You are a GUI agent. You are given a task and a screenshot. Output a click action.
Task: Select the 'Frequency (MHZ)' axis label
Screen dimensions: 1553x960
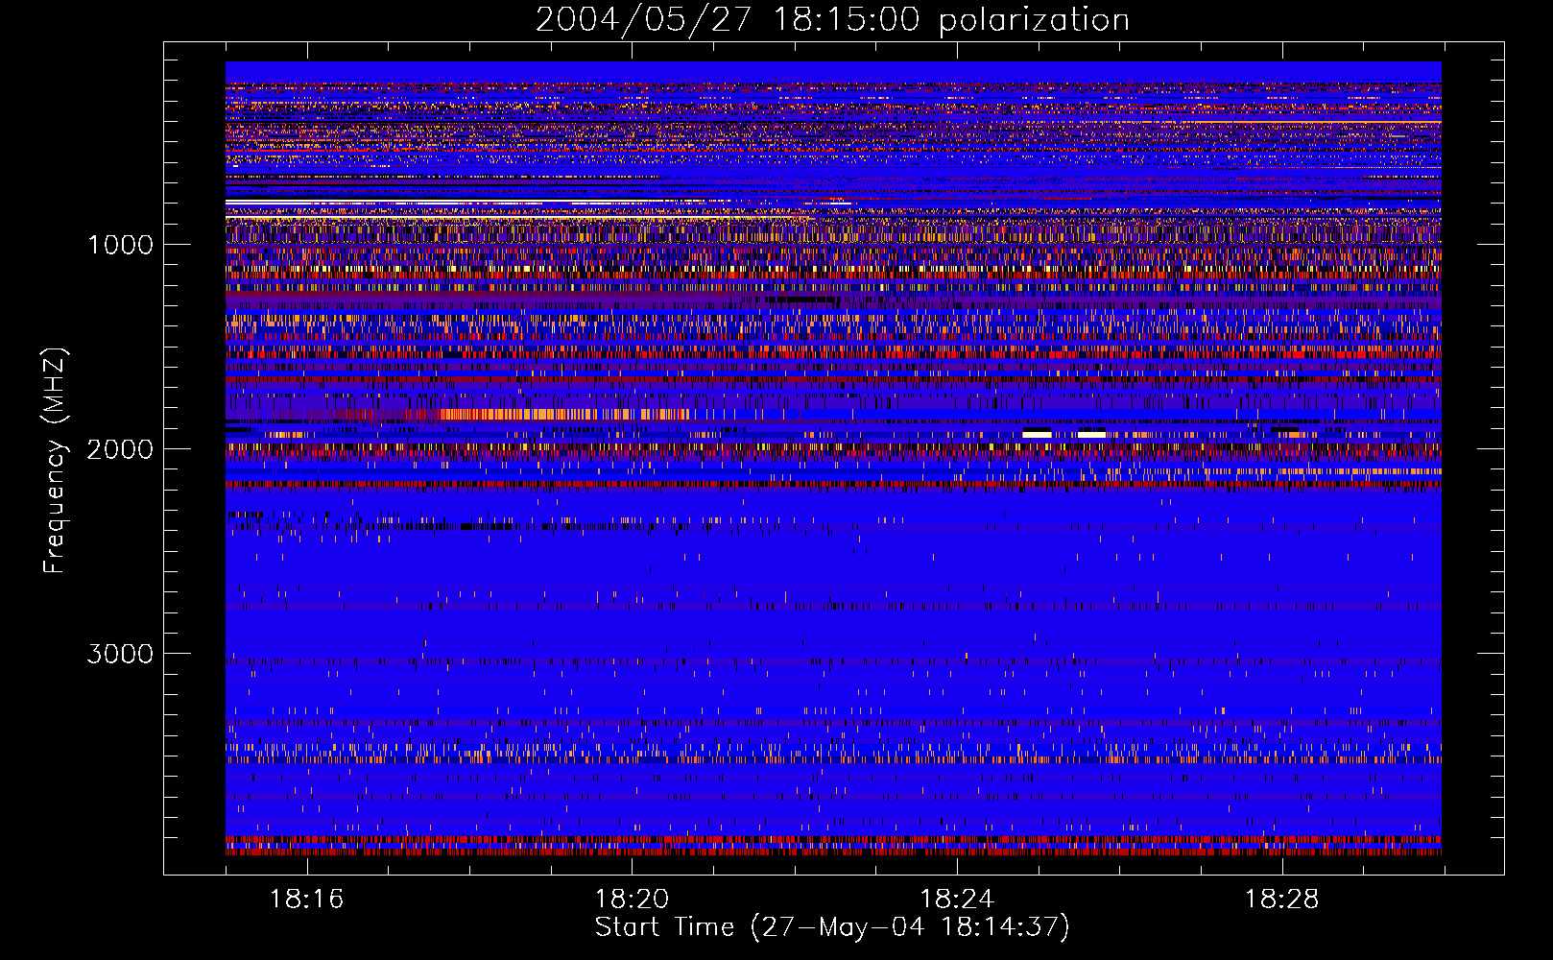point(55,461)
